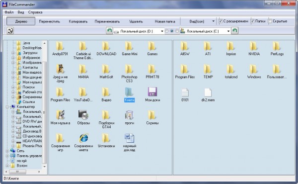The width and height of the screenshot is (298, 184).
Task: Select the Jpeg и не Jpeg folder
Action: point(60,69)
